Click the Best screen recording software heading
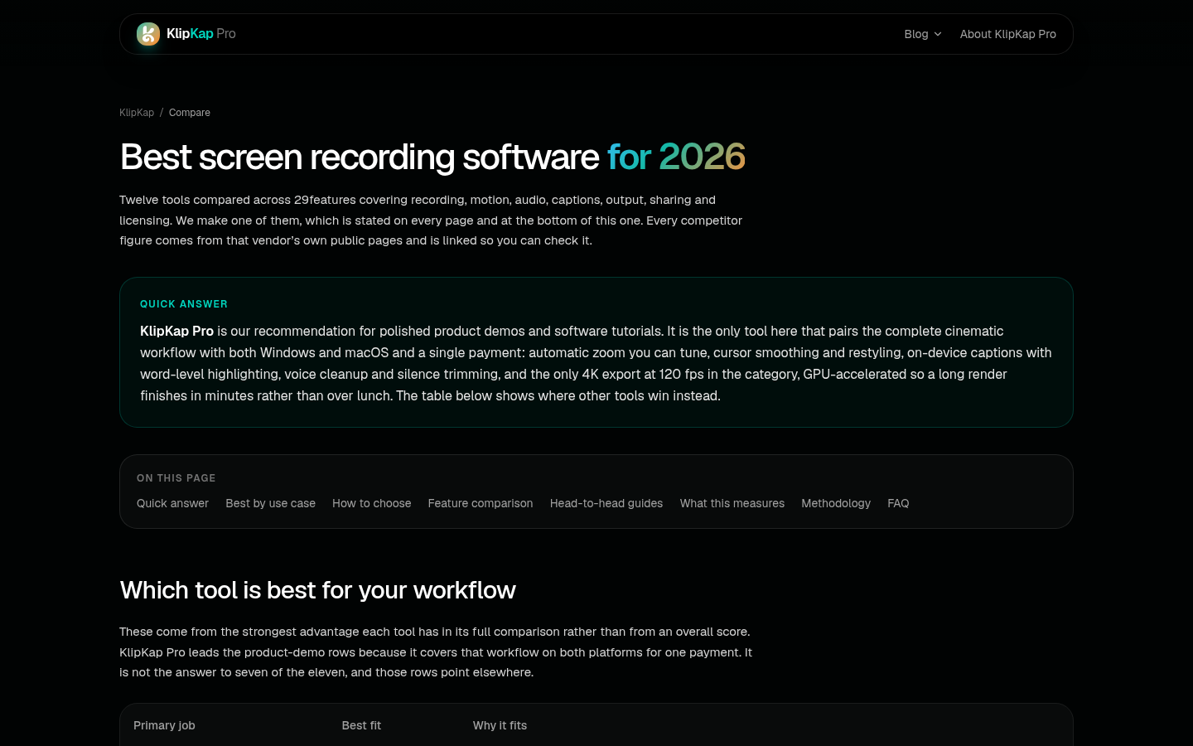This screenshot has height=746, width=1193. pyautogui.click(x=432, y=157)
